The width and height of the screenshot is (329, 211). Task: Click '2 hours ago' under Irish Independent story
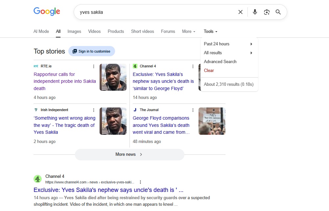pyautogui.click(x=44, y=142)
